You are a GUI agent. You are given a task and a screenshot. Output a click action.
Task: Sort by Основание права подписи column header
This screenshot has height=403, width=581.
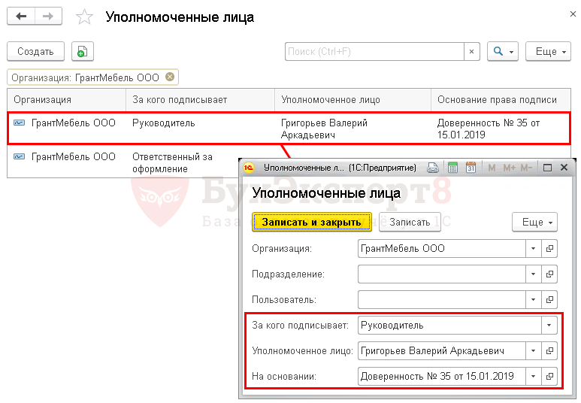(501, 100)
